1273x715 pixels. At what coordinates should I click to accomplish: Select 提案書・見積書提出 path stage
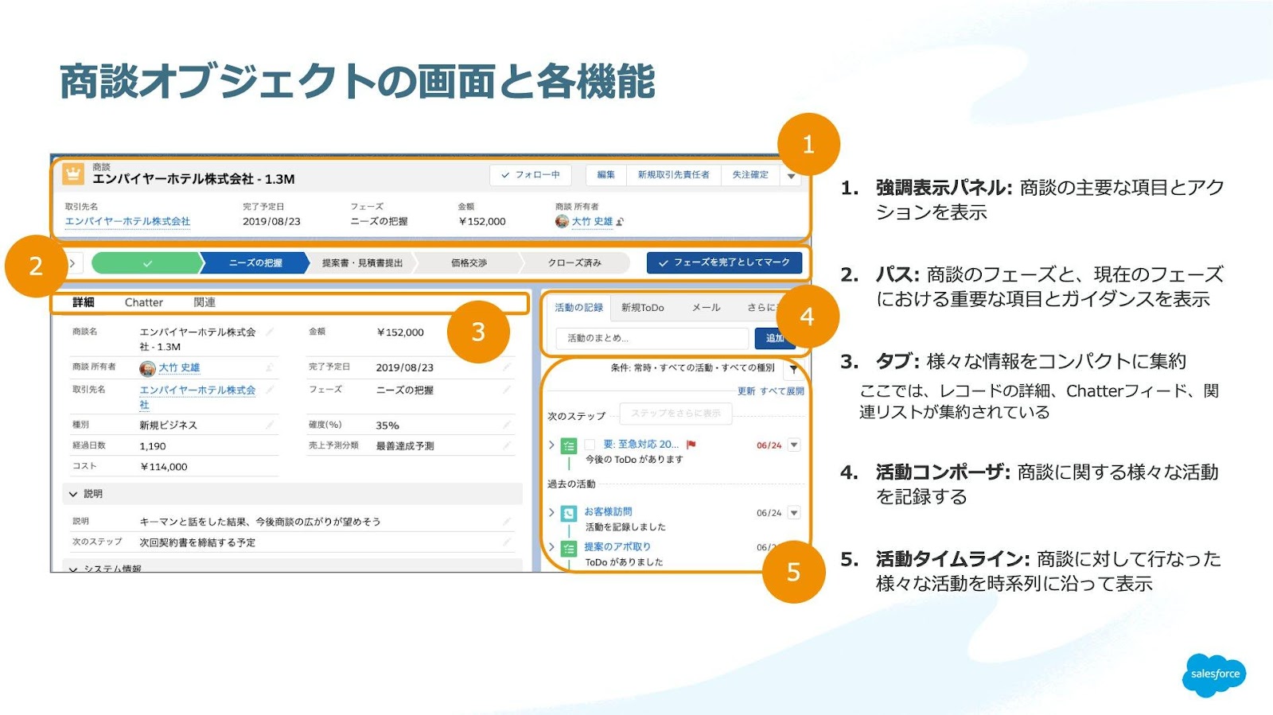[362, 263]
